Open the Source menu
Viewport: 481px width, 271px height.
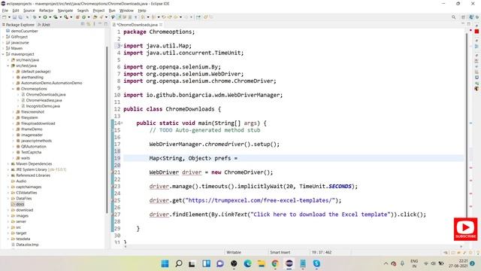(29, 11)
